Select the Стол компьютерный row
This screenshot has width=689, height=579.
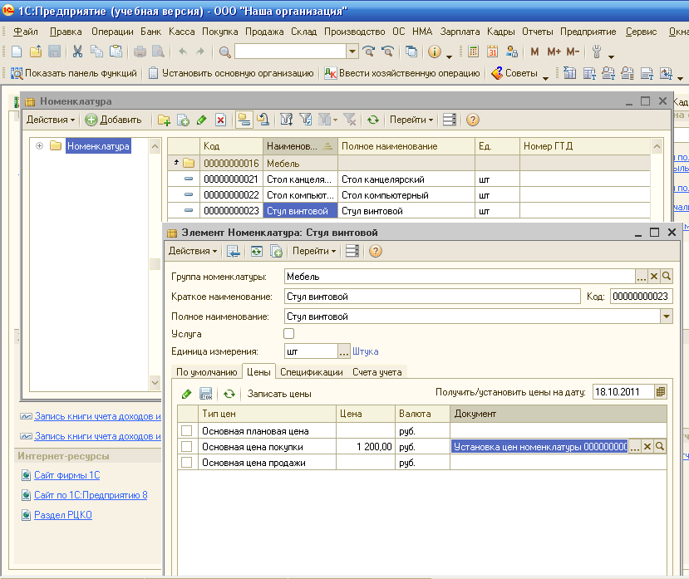click(409, 195)
